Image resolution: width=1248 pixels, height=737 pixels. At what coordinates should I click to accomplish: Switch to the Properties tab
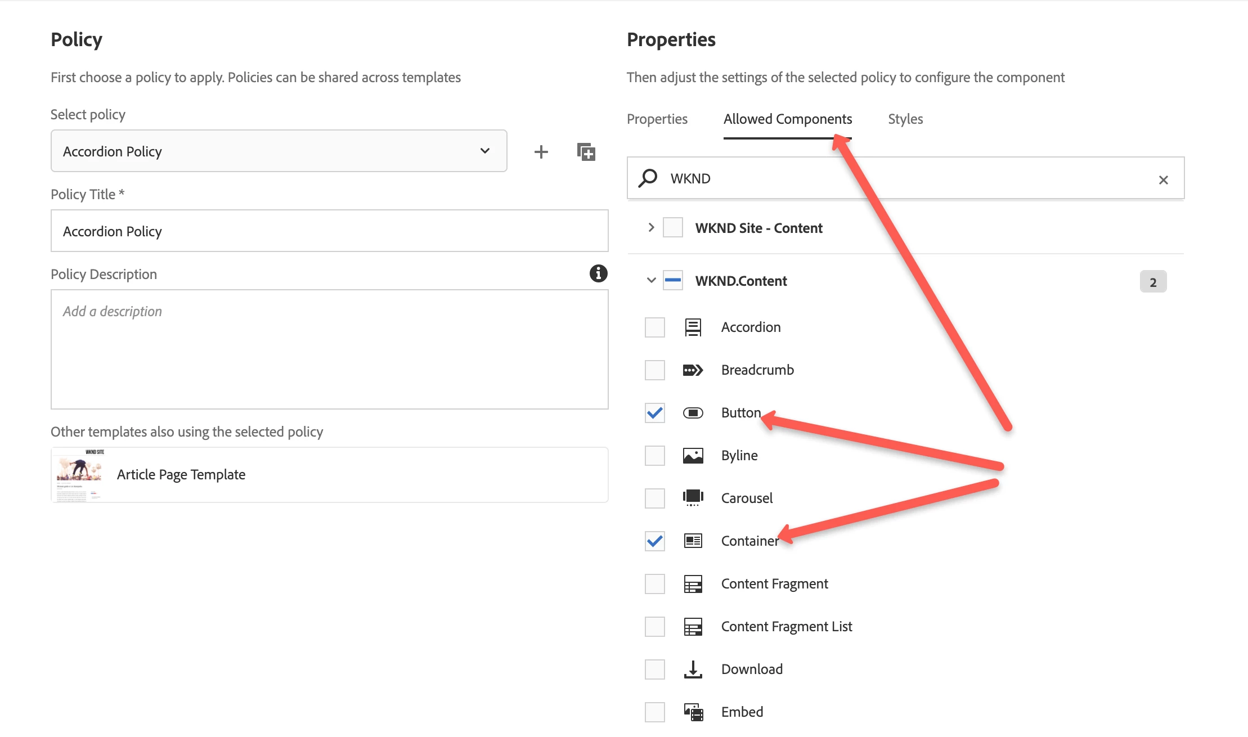point(657,119)
